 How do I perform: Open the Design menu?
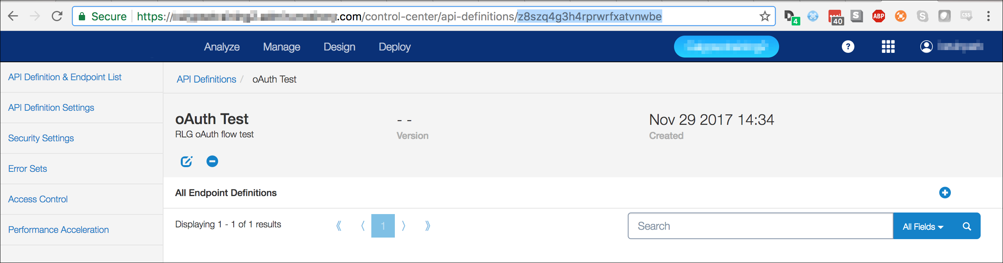pyautogui.click(x=339, y=47)
